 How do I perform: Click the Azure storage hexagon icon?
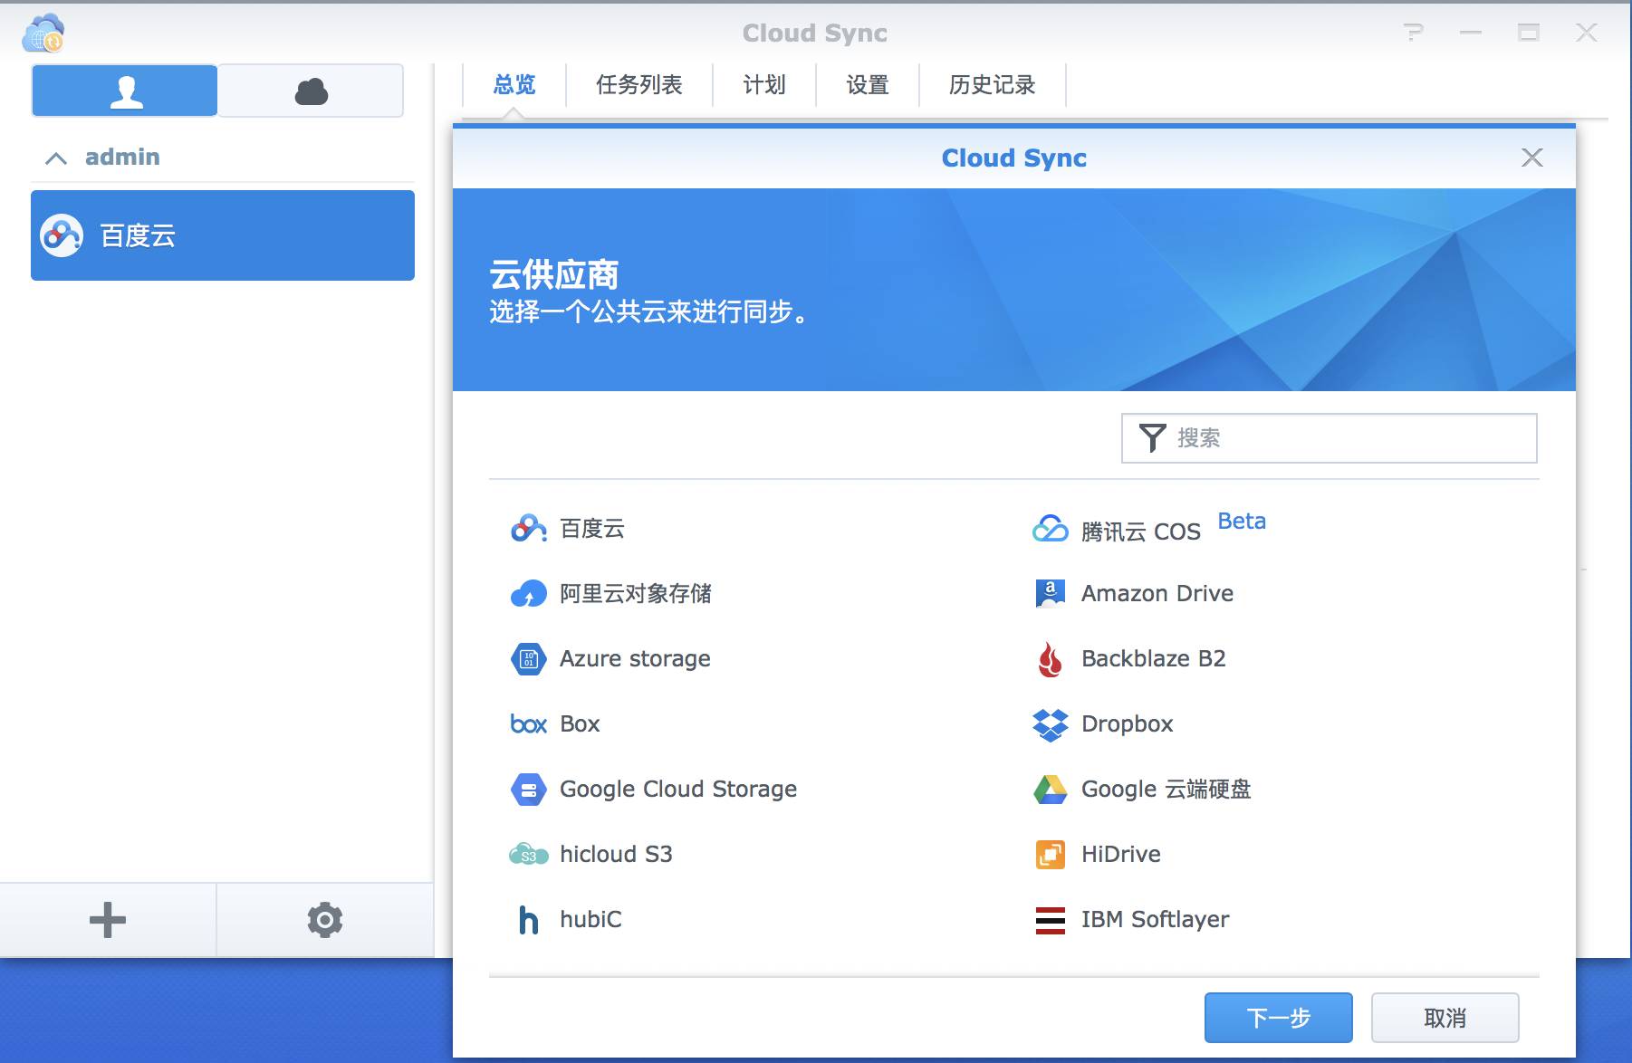528,658
